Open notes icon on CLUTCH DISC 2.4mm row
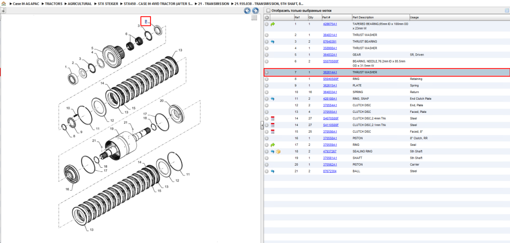Image resolution: width=510 pixels, height=243 pixels. [x=272, y=118]
